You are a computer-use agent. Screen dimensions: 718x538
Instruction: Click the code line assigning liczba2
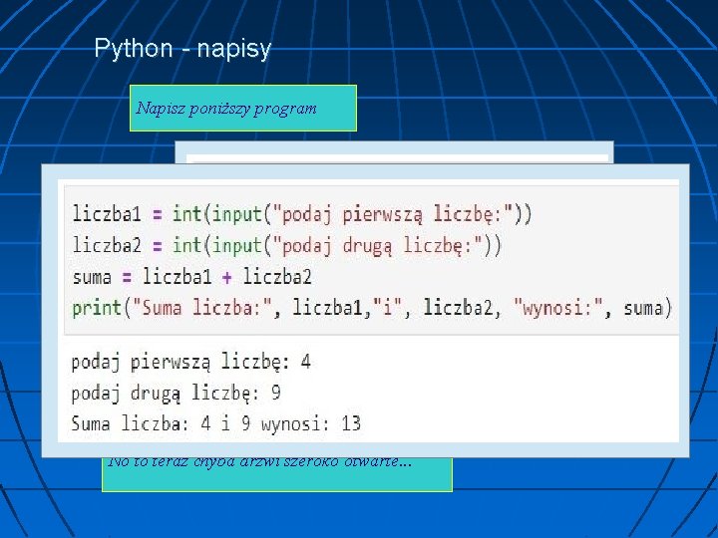[x=286, y=246]
